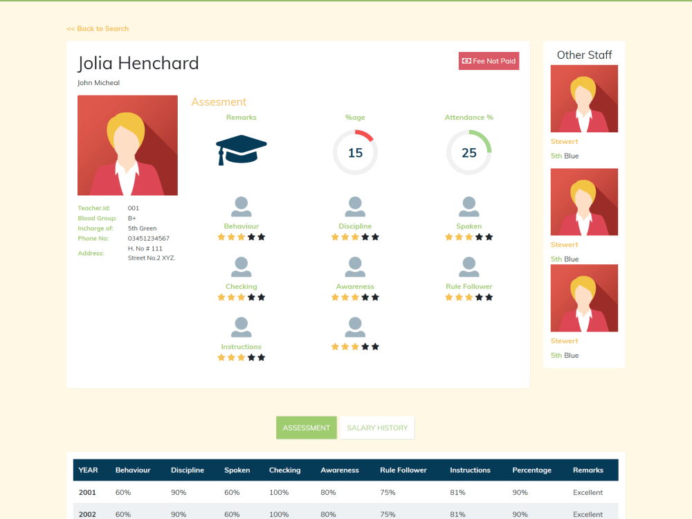Click the Jolia Henchard name heading

138,63
